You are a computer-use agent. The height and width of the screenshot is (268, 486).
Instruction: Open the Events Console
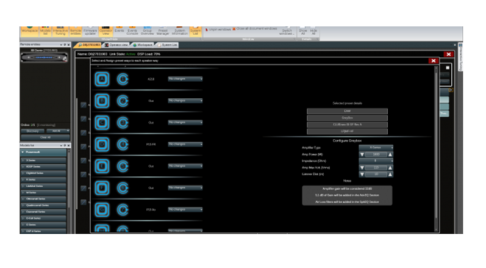pyautogui.click(x=132, y=31)
